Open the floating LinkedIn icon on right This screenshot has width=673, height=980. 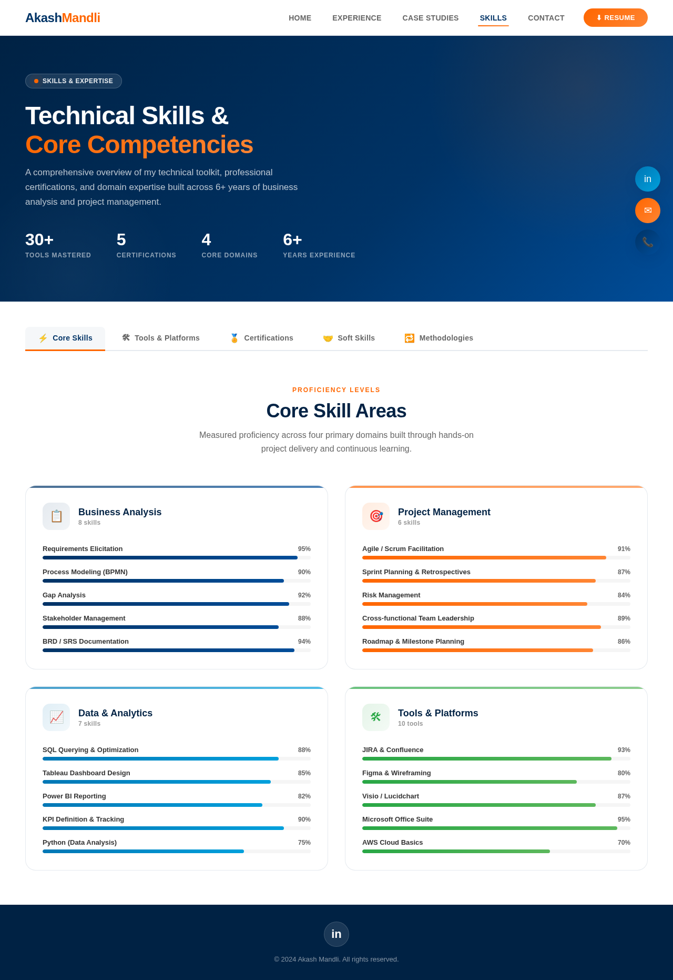tap(648, 179)
